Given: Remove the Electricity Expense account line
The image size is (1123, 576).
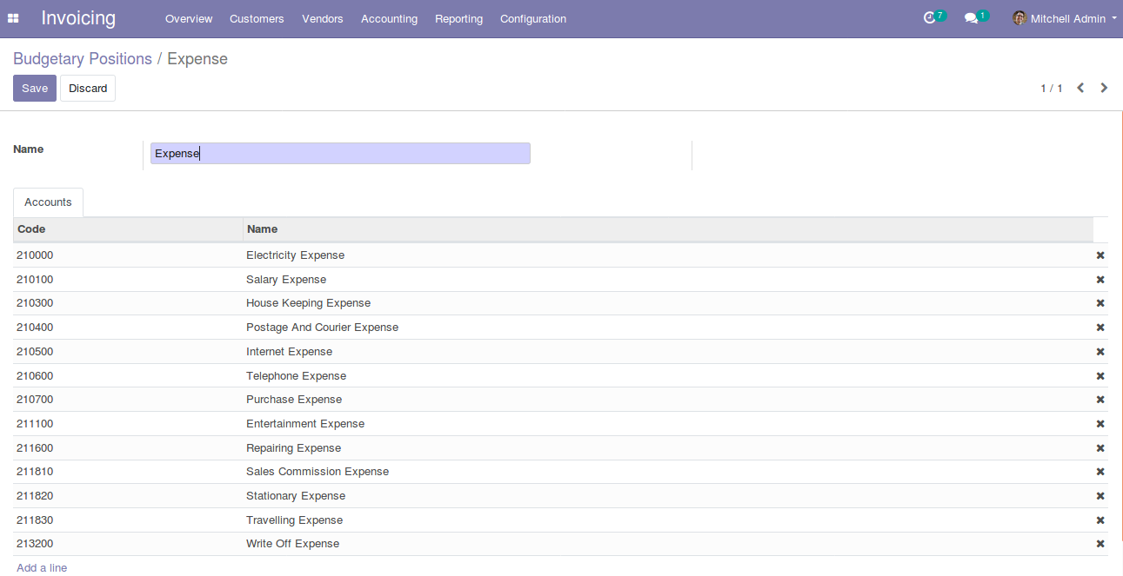Looking at the screenshot, I should click(x=1100, y=255).
